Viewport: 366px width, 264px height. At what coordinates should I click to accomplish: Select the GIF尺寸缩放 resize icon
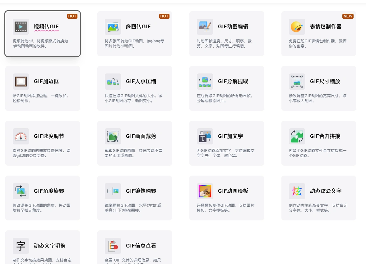tap(297, 82)
